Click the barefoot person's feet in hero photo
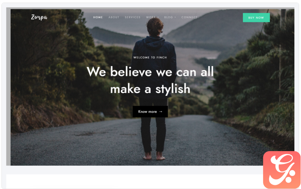 click(x=154, y=156)
